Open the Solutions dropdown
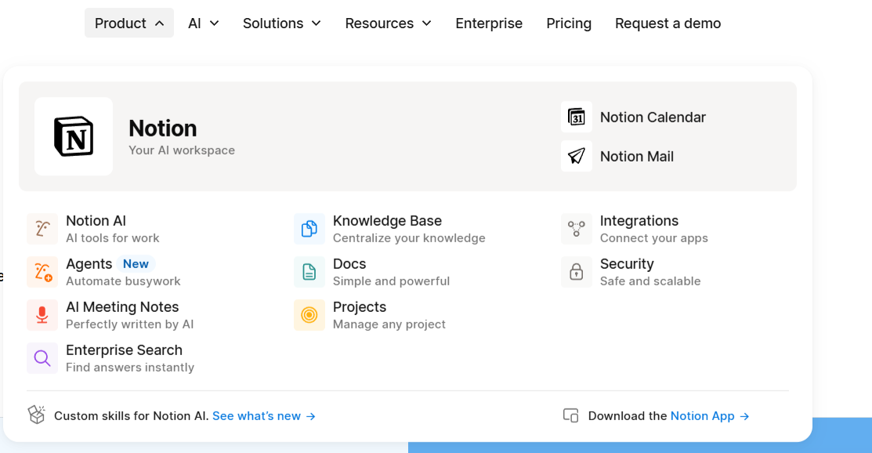Viewport: 872px width, 453px height. 282,24
